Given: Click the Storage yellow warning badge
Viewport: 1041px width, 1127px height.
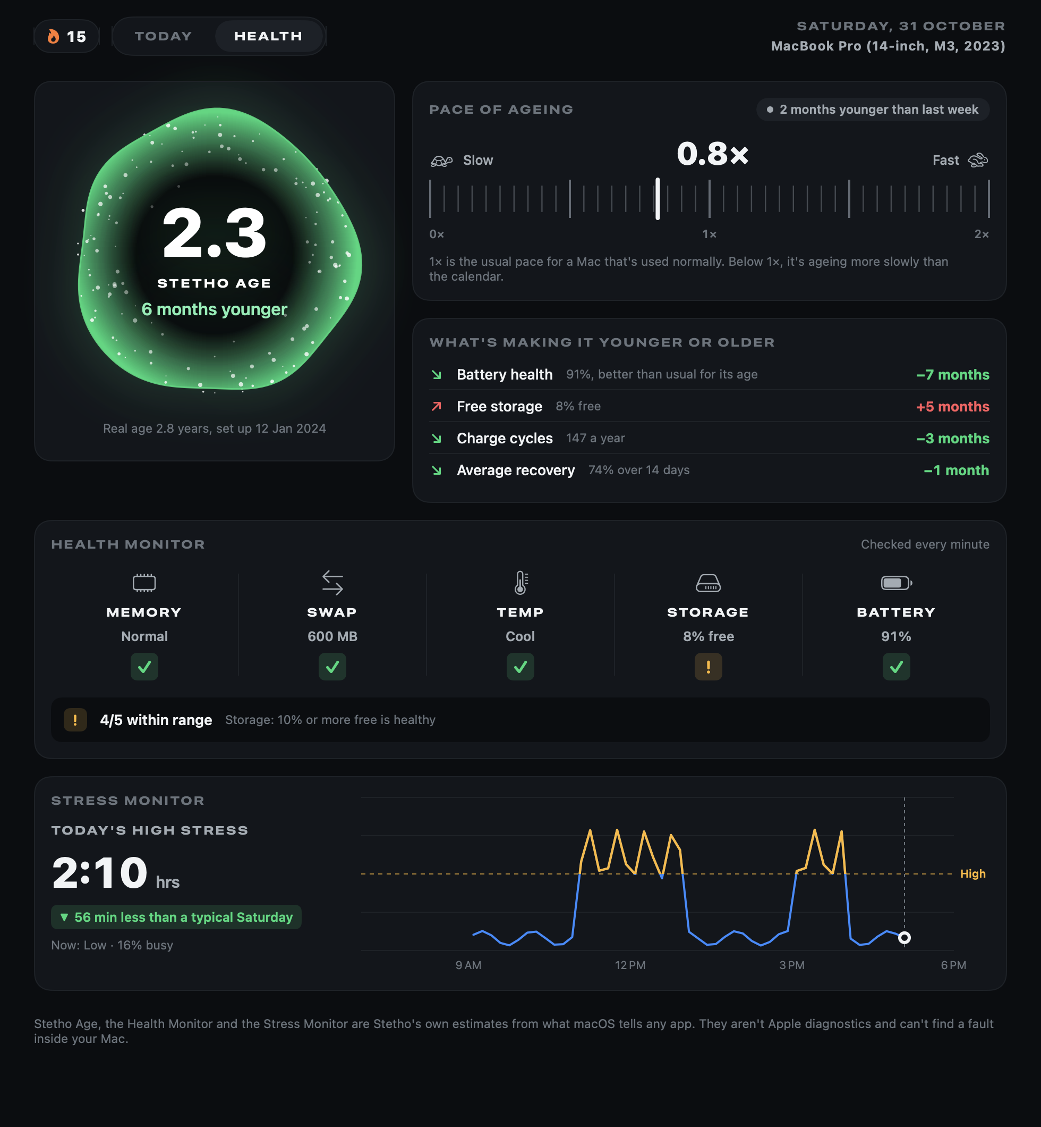Looking at the screenshot, I should [x=708, y=667].
